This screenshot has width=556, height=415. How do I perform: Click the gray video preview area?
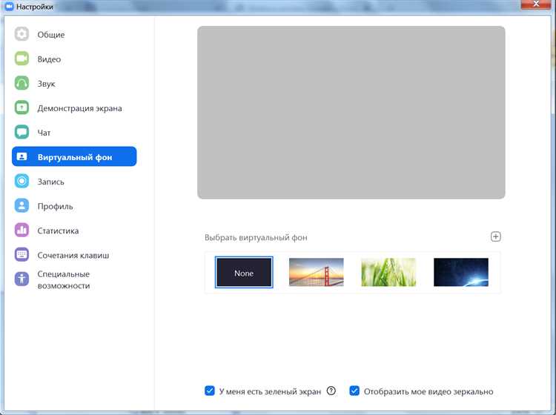[351, 113]
